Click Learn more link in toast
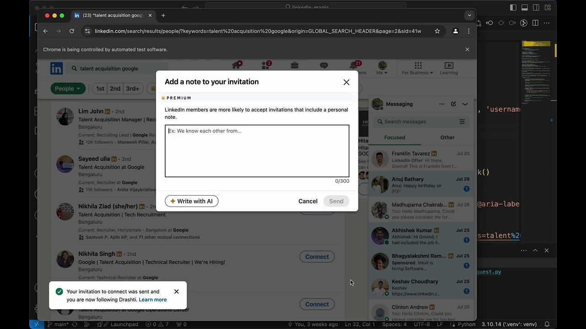 click(x=152, y=300)
